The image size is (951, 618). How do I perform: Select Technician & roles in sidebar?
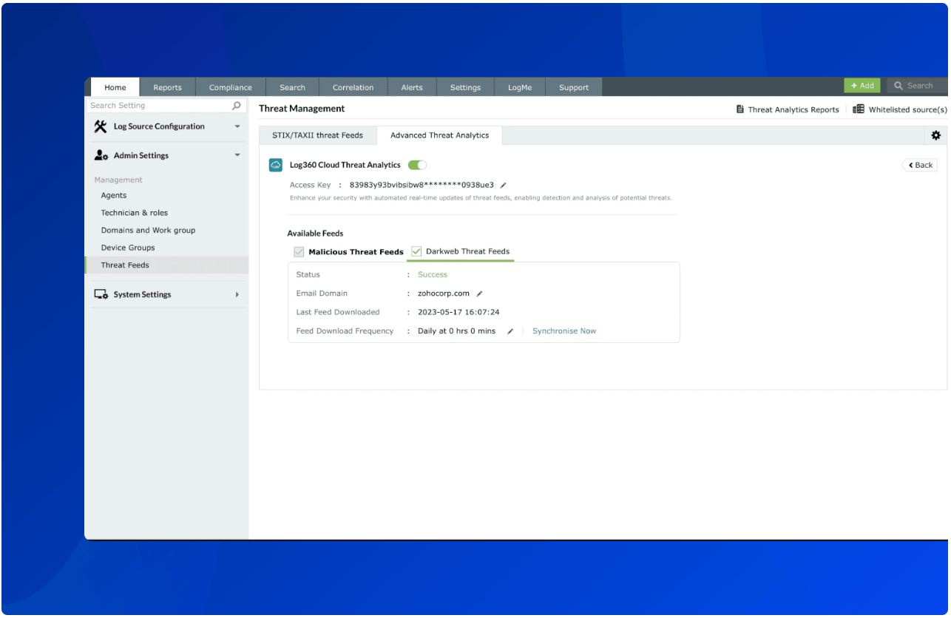[x=135, y=213]
